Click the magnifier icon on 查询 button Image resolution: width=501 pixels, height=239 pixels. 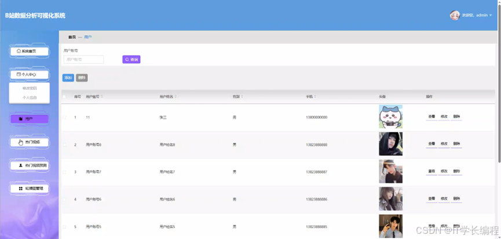tap(127, 60)
